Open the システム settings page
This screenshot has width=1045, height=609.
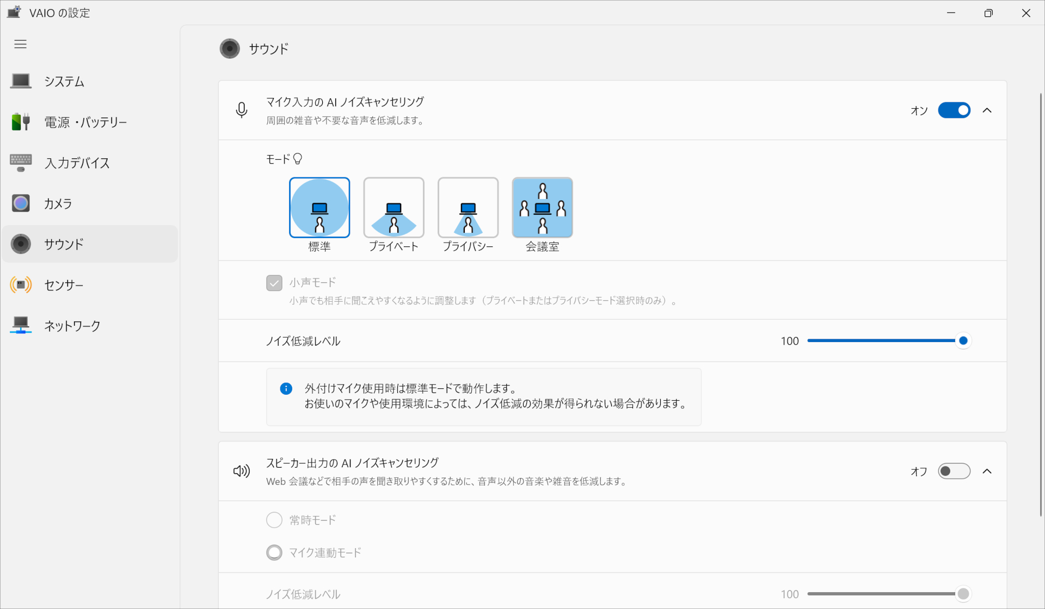(x=64, y=82)
